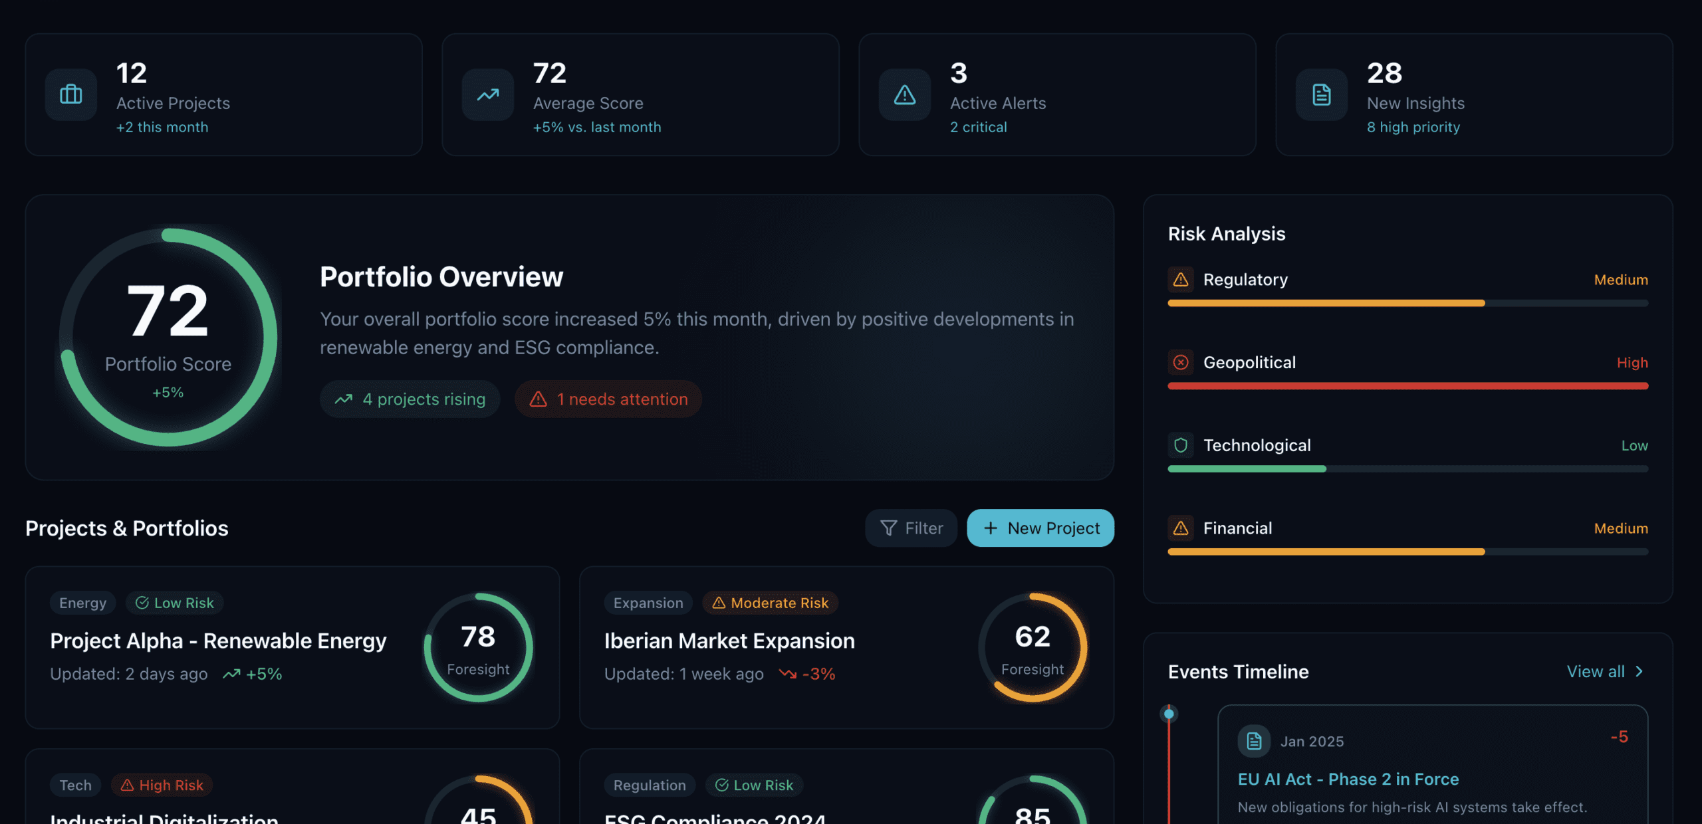
Task: Click the Events Timeline heading
Action: (x=1239, y=672)
